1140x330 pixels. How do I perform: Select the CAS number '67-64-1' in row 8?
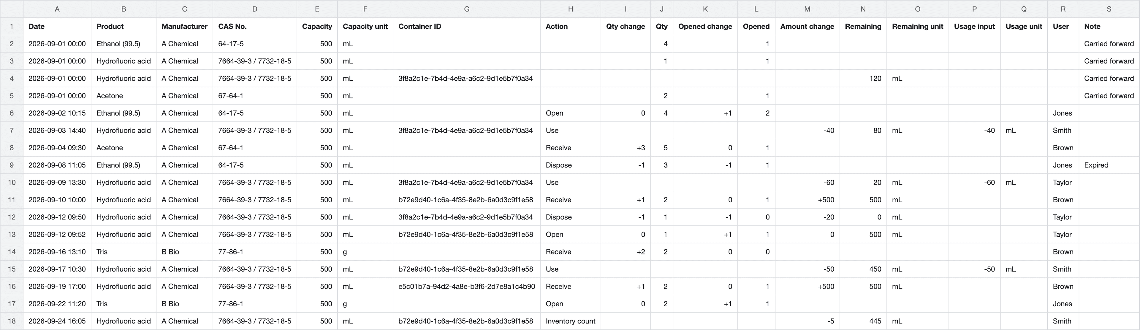click(254, 148)
